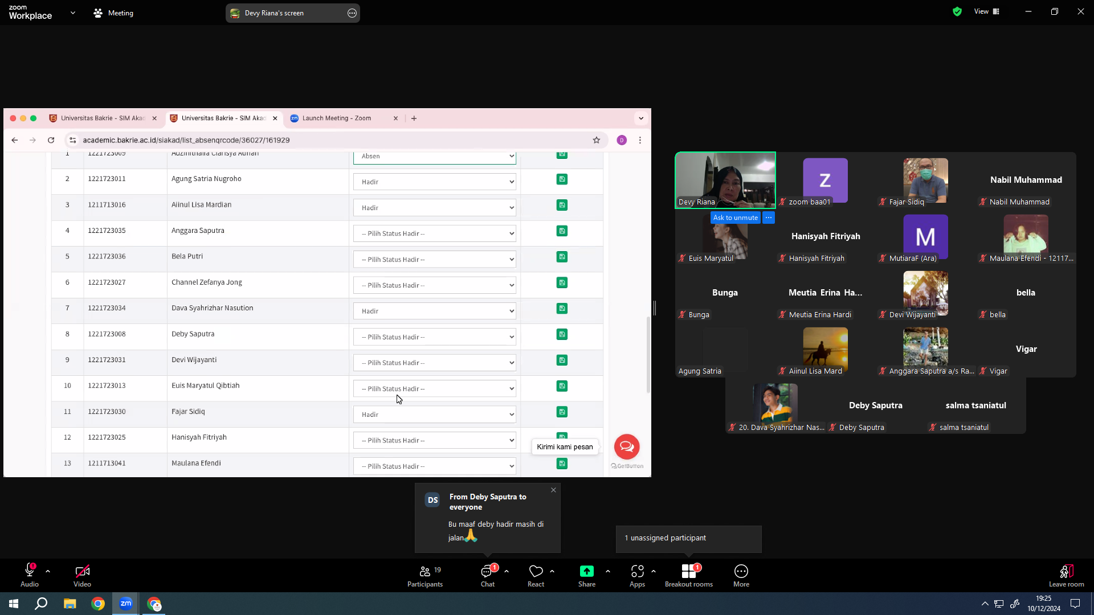Open status dropdown for Anggara Saputra
This screenshot has width=1094, height=615.
click(x=435, y=233)
